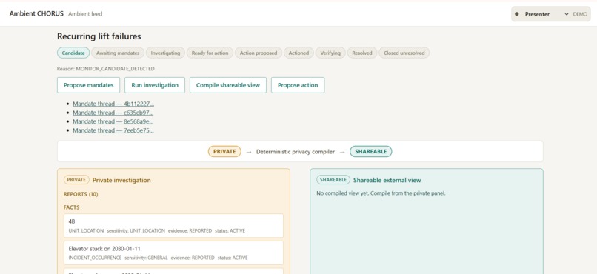597x274 pixels.
Task: Select the Investigating status pill
Action: click(x=165, y=53)
